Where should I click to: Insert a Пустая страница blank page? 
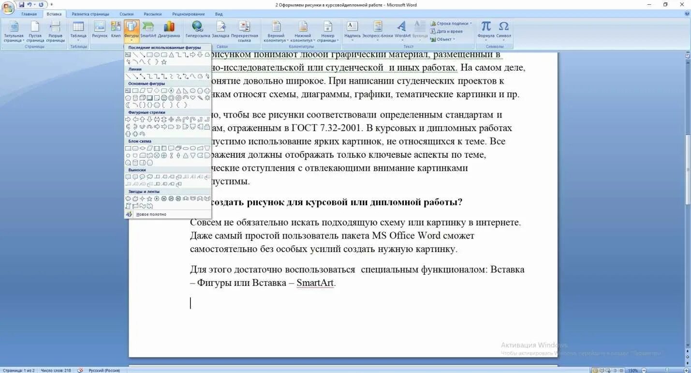click(x=35, y=31)
